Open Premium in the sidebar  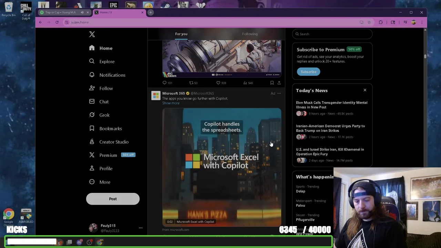[112, 155]
